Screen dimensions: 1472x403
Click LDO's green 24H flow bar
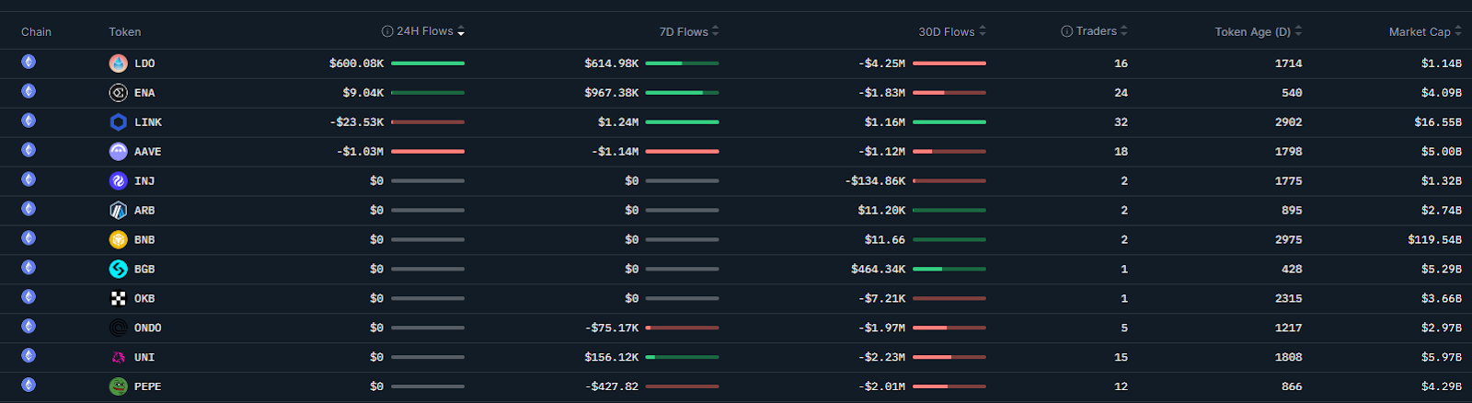click(x=428, y=63)
